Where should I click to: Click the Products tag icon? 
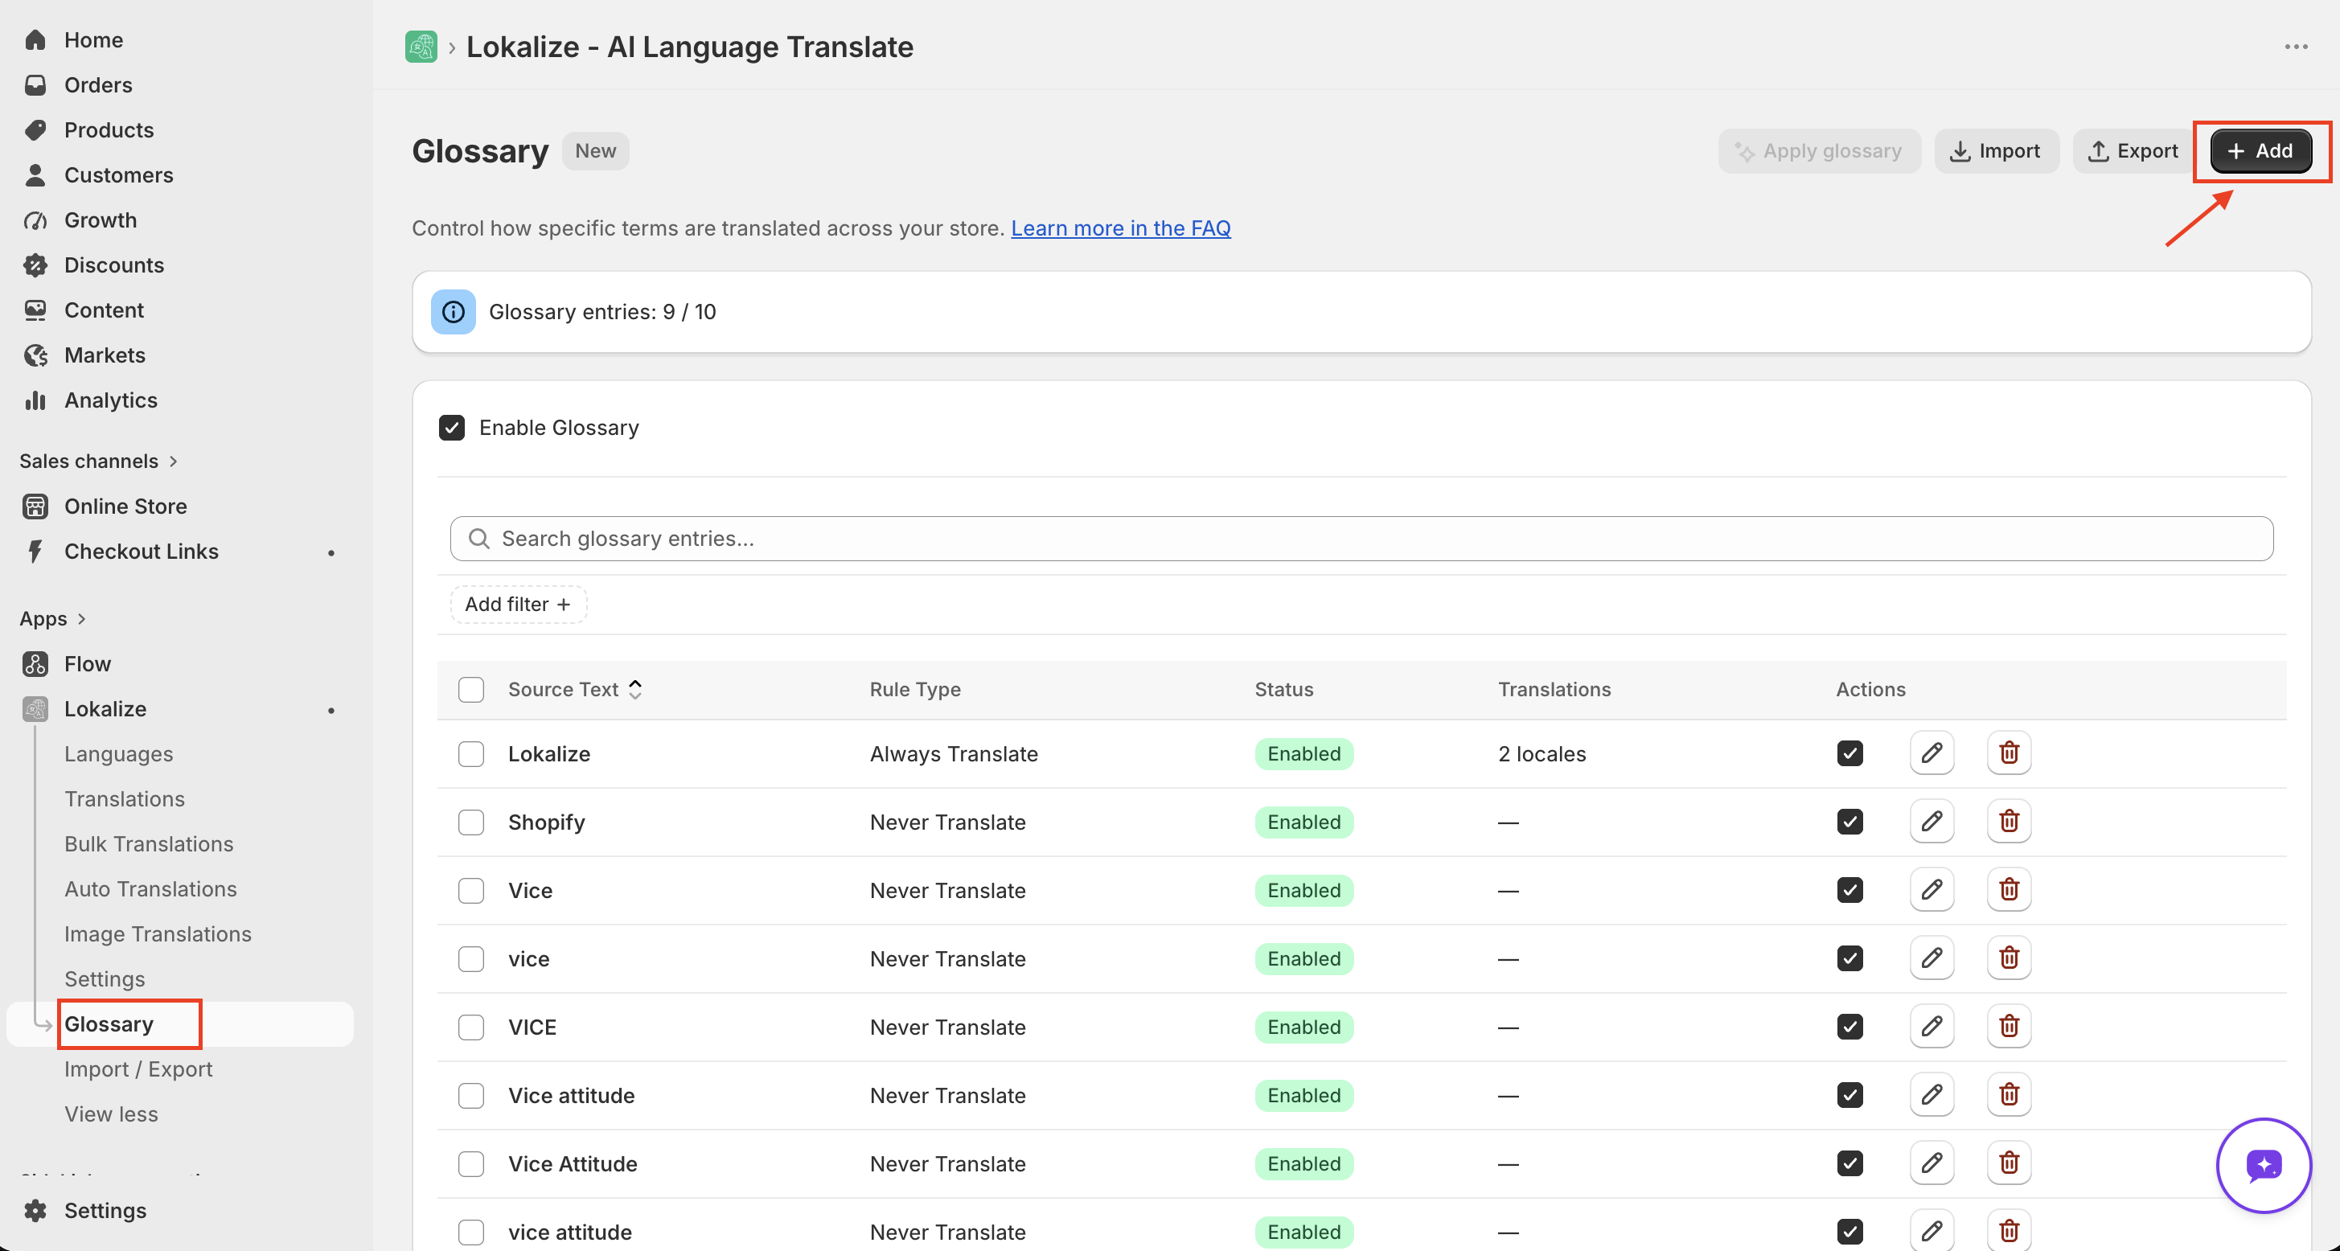35,130
